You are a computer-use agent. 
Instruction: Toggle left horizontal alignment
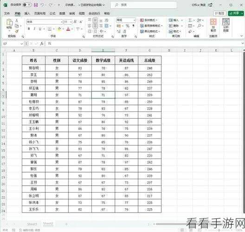(90, 26)
